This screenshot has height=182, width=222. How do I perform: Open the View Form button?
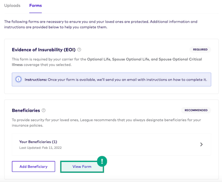[82, 167]
